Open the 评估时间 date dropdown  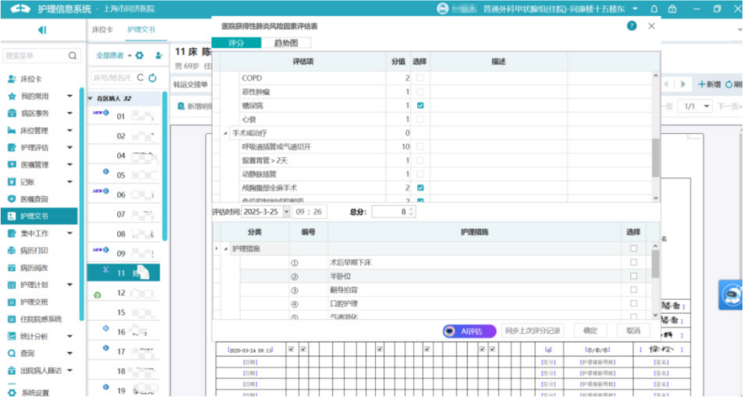pyautogui.click(x=286, y=212)
